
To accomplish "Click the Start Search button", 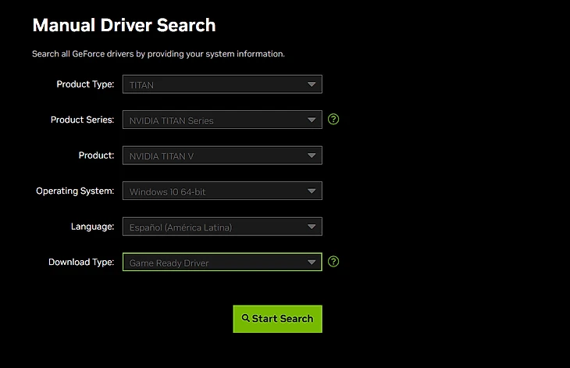I will pos(277,319).
